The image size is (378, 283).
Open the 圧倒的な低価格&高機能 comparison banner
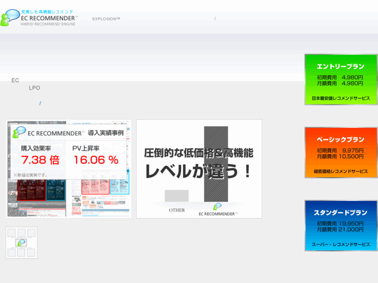[199, 169]
